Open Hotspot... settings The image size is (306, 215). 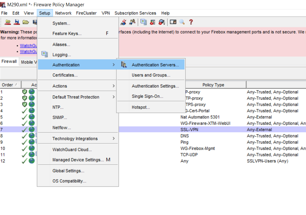(x=151, y=107)
